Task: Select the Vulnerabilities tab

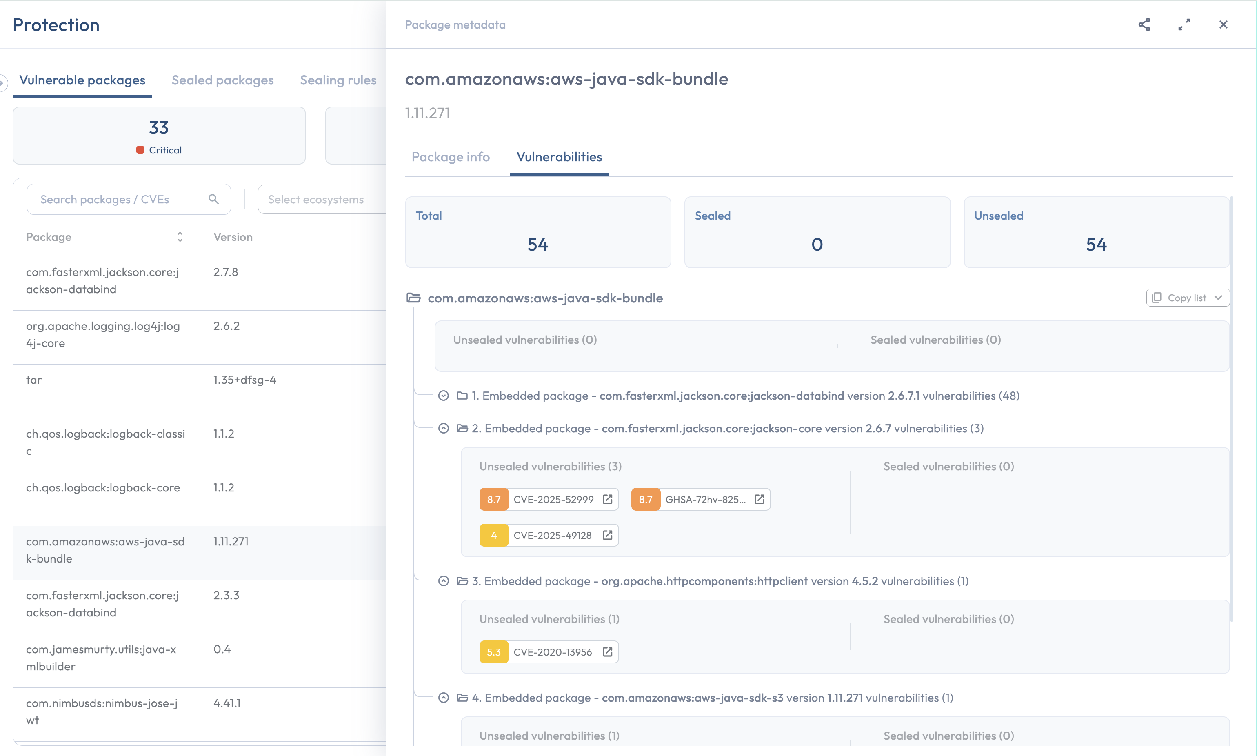Action: click(559, 157)
